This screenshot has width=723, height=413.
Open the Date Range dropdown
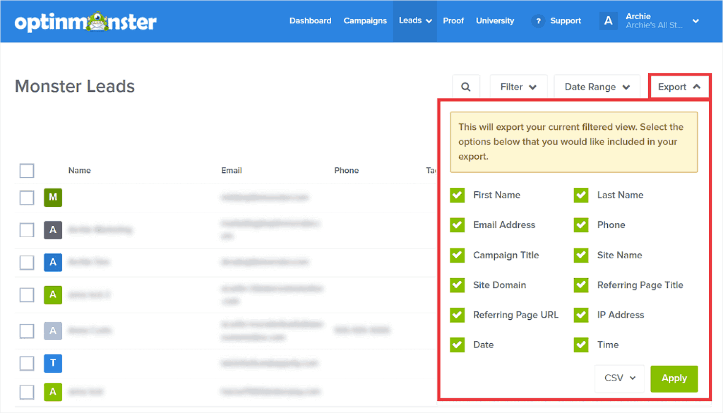(596, 86)
